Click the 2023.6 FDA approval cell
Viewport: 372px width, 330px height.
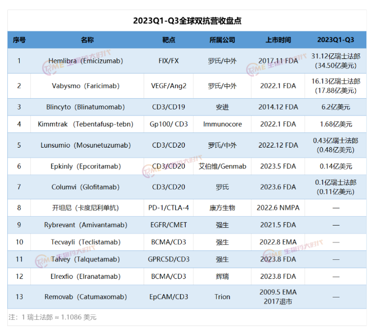point(278,187)
